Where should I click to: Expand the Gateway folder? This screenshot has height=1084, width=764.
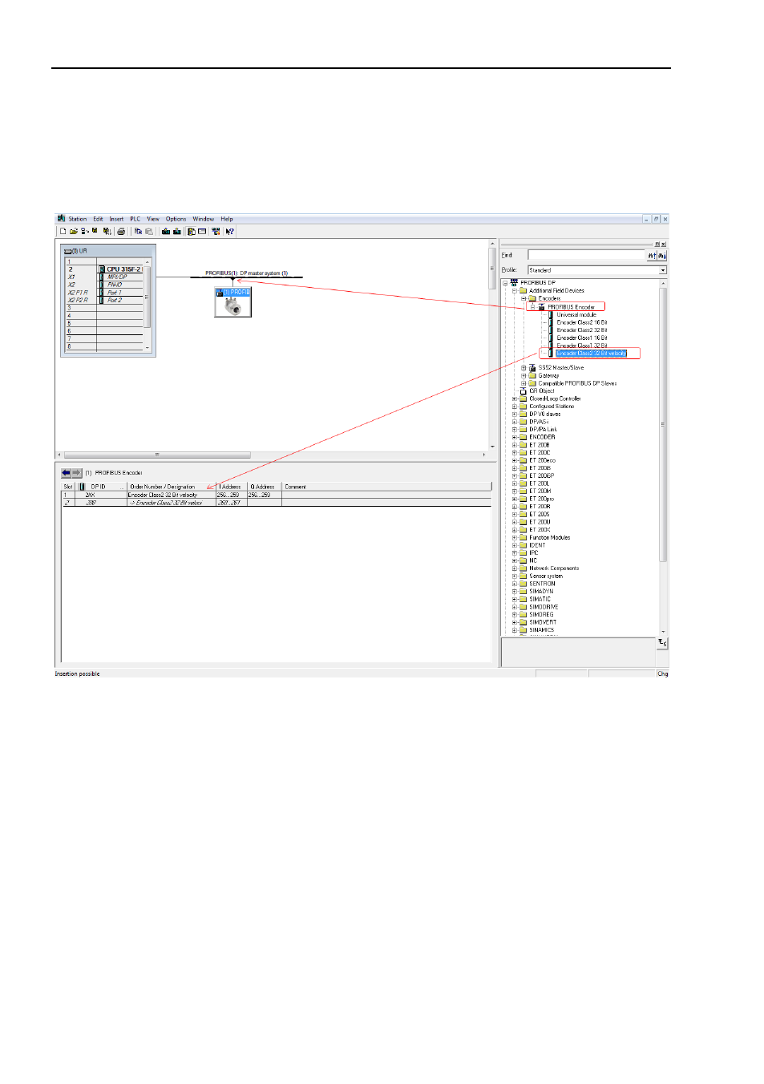tap(523, 376)
